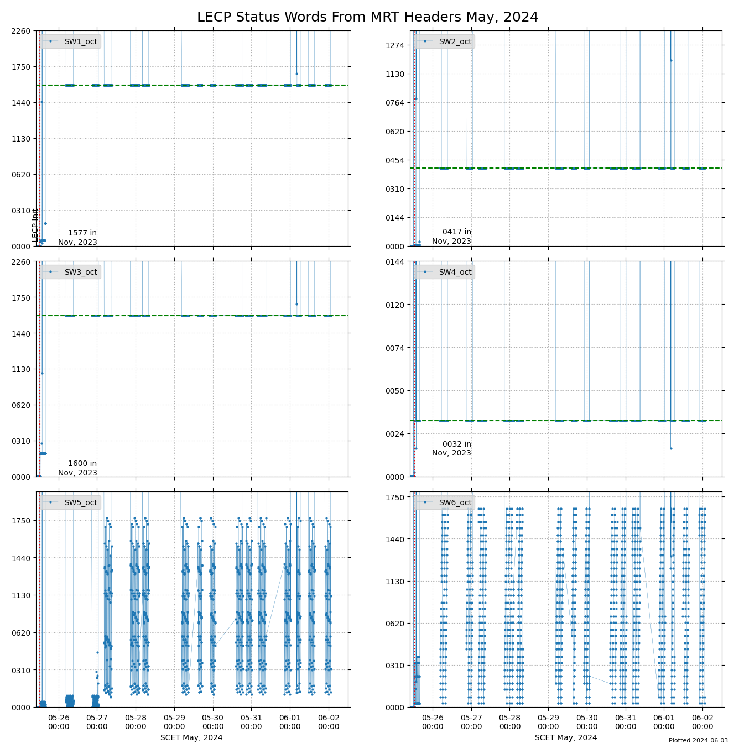The width and height of the screenshot is (739, 754).
Task: Click the SW5_oct legend entry
Action: click(x=80, y=502)
